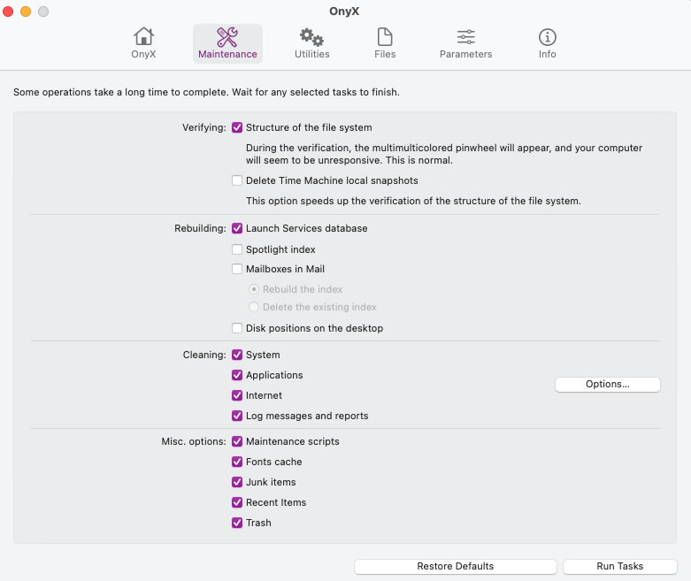
Task: Uncheck the Internet cleaning option
Action: [237, 395]
